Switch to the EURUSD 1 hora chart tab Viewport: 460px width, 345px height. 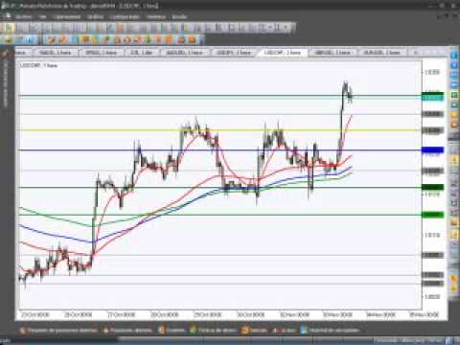[x=382, y=53]
